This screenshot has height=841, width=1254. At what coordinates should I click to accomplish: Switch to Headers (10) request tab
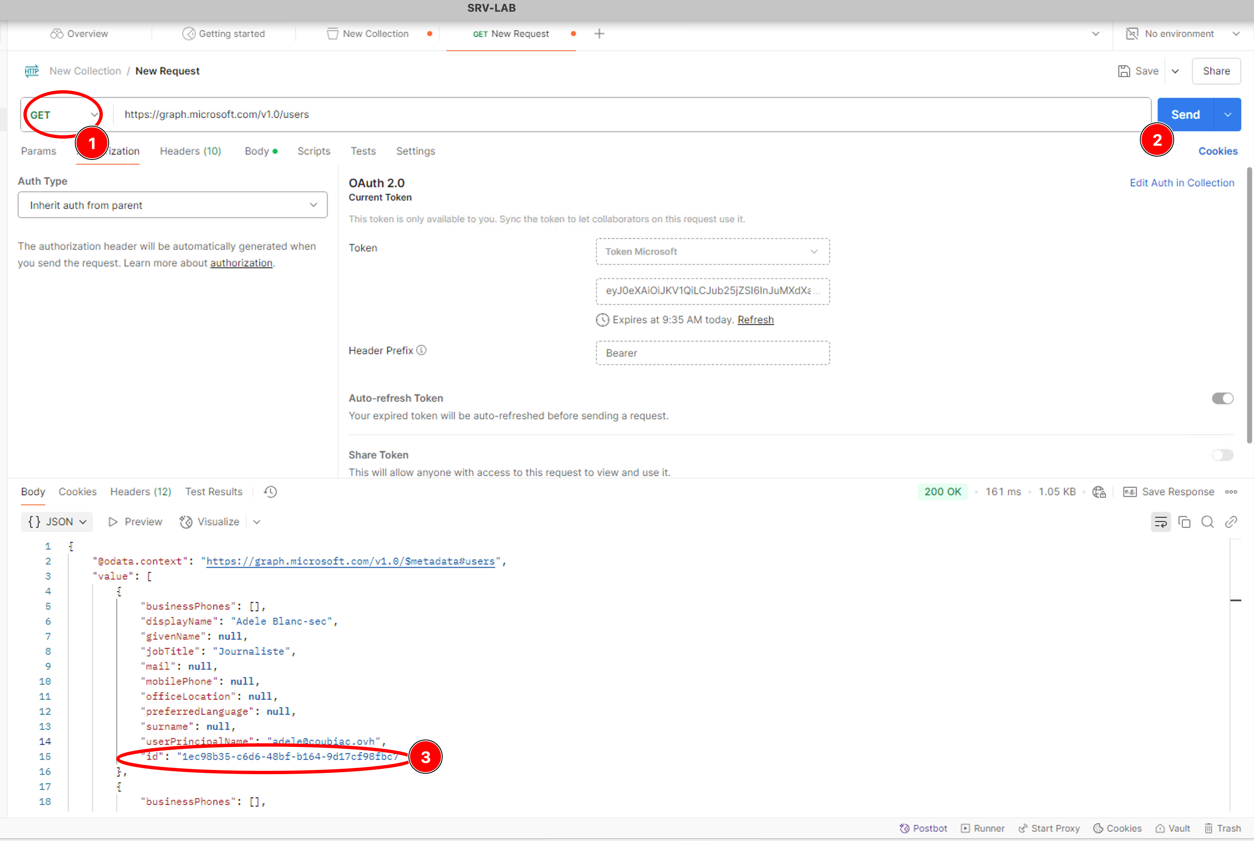(x=190, y=151)
